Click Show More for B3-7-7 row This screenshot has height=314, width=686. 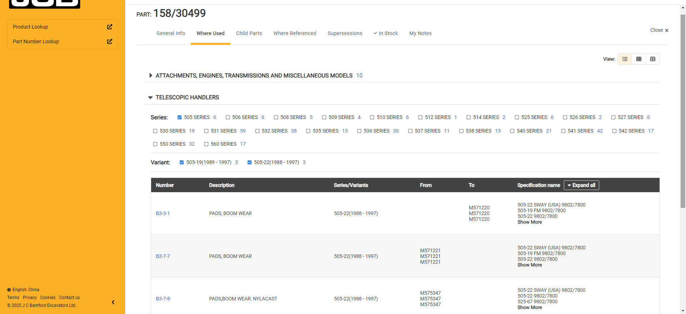click(x=530, y=265)
